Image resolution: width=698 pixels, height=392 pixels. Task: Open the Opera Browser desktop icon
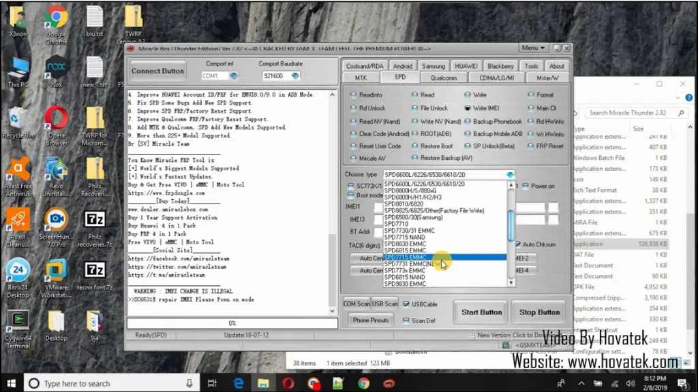[56, 126]
